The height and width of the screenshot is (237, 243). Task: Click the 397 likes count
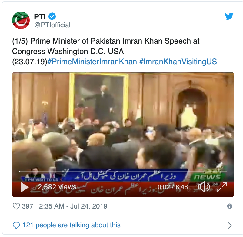point(28,206)
